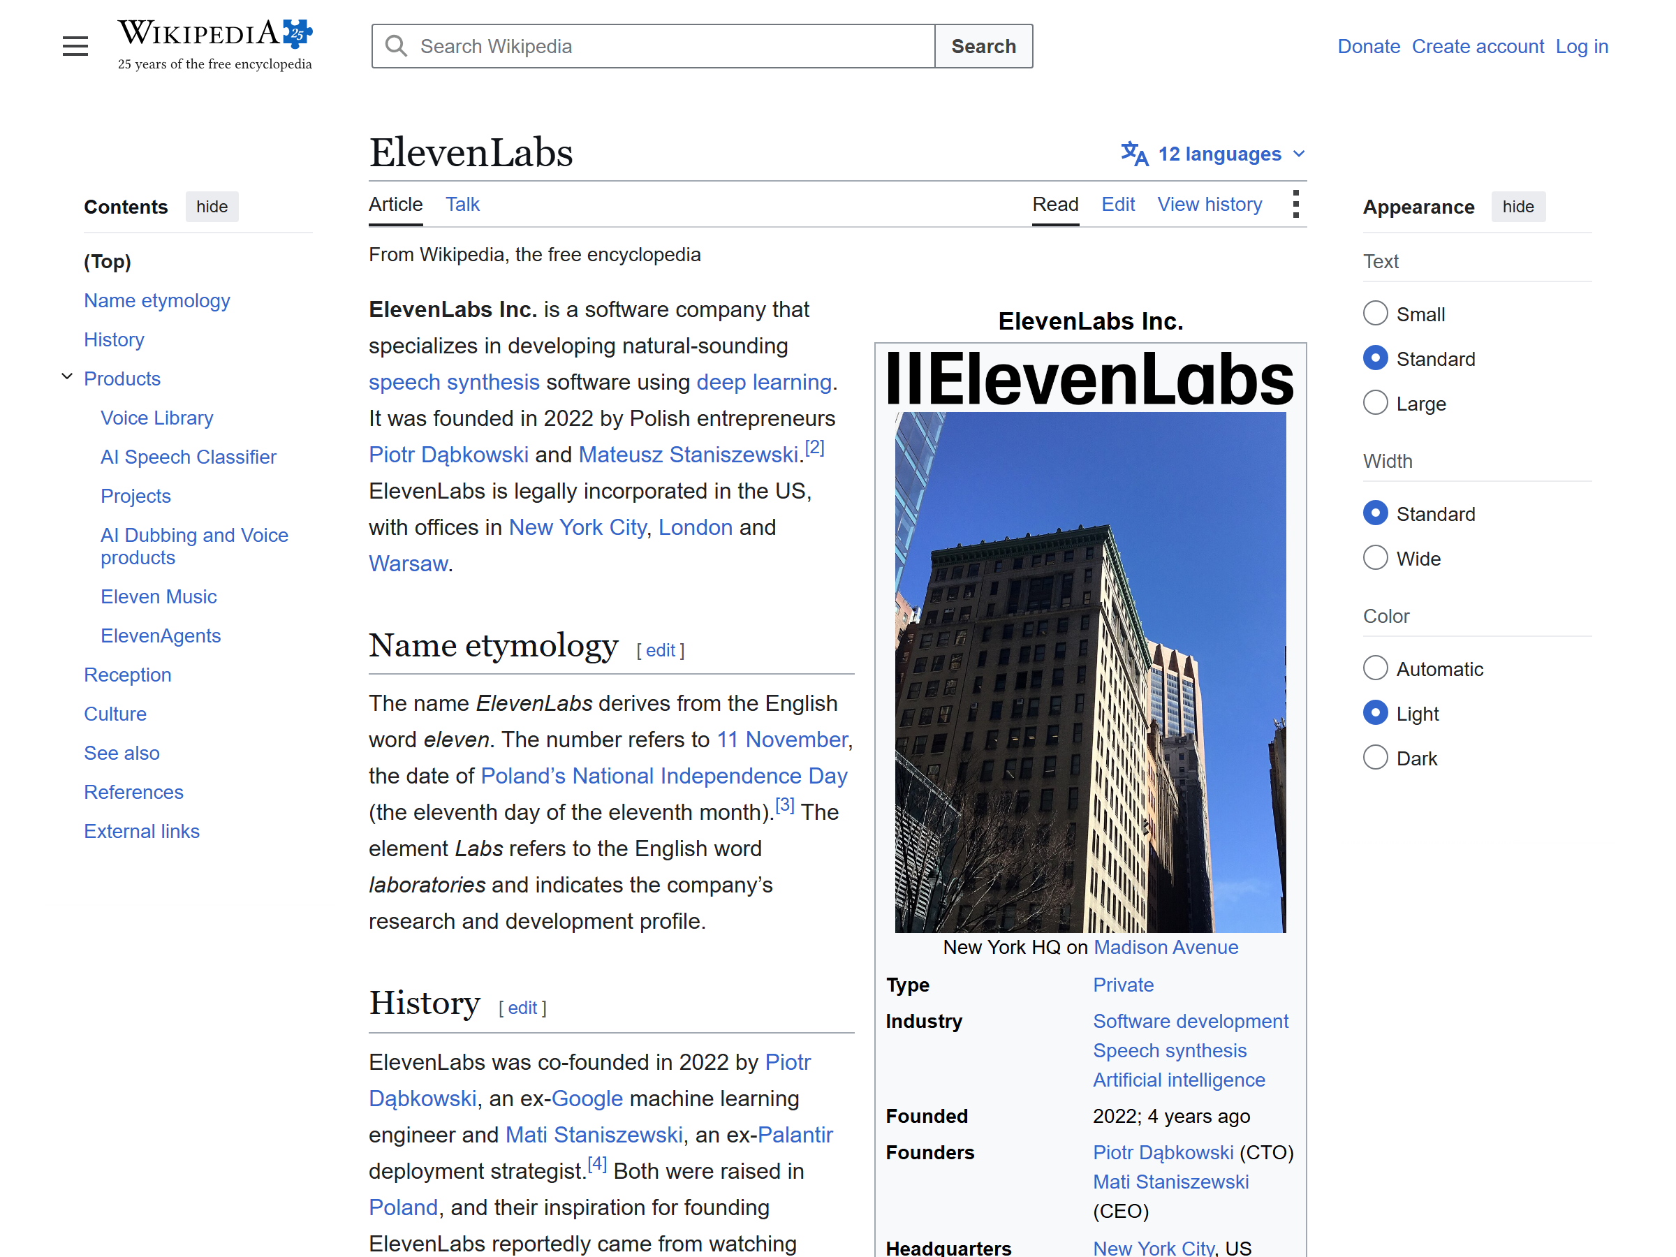
Task: Open Software development in infobox
Action: pyautogui.click(x=1191, y=1022)
